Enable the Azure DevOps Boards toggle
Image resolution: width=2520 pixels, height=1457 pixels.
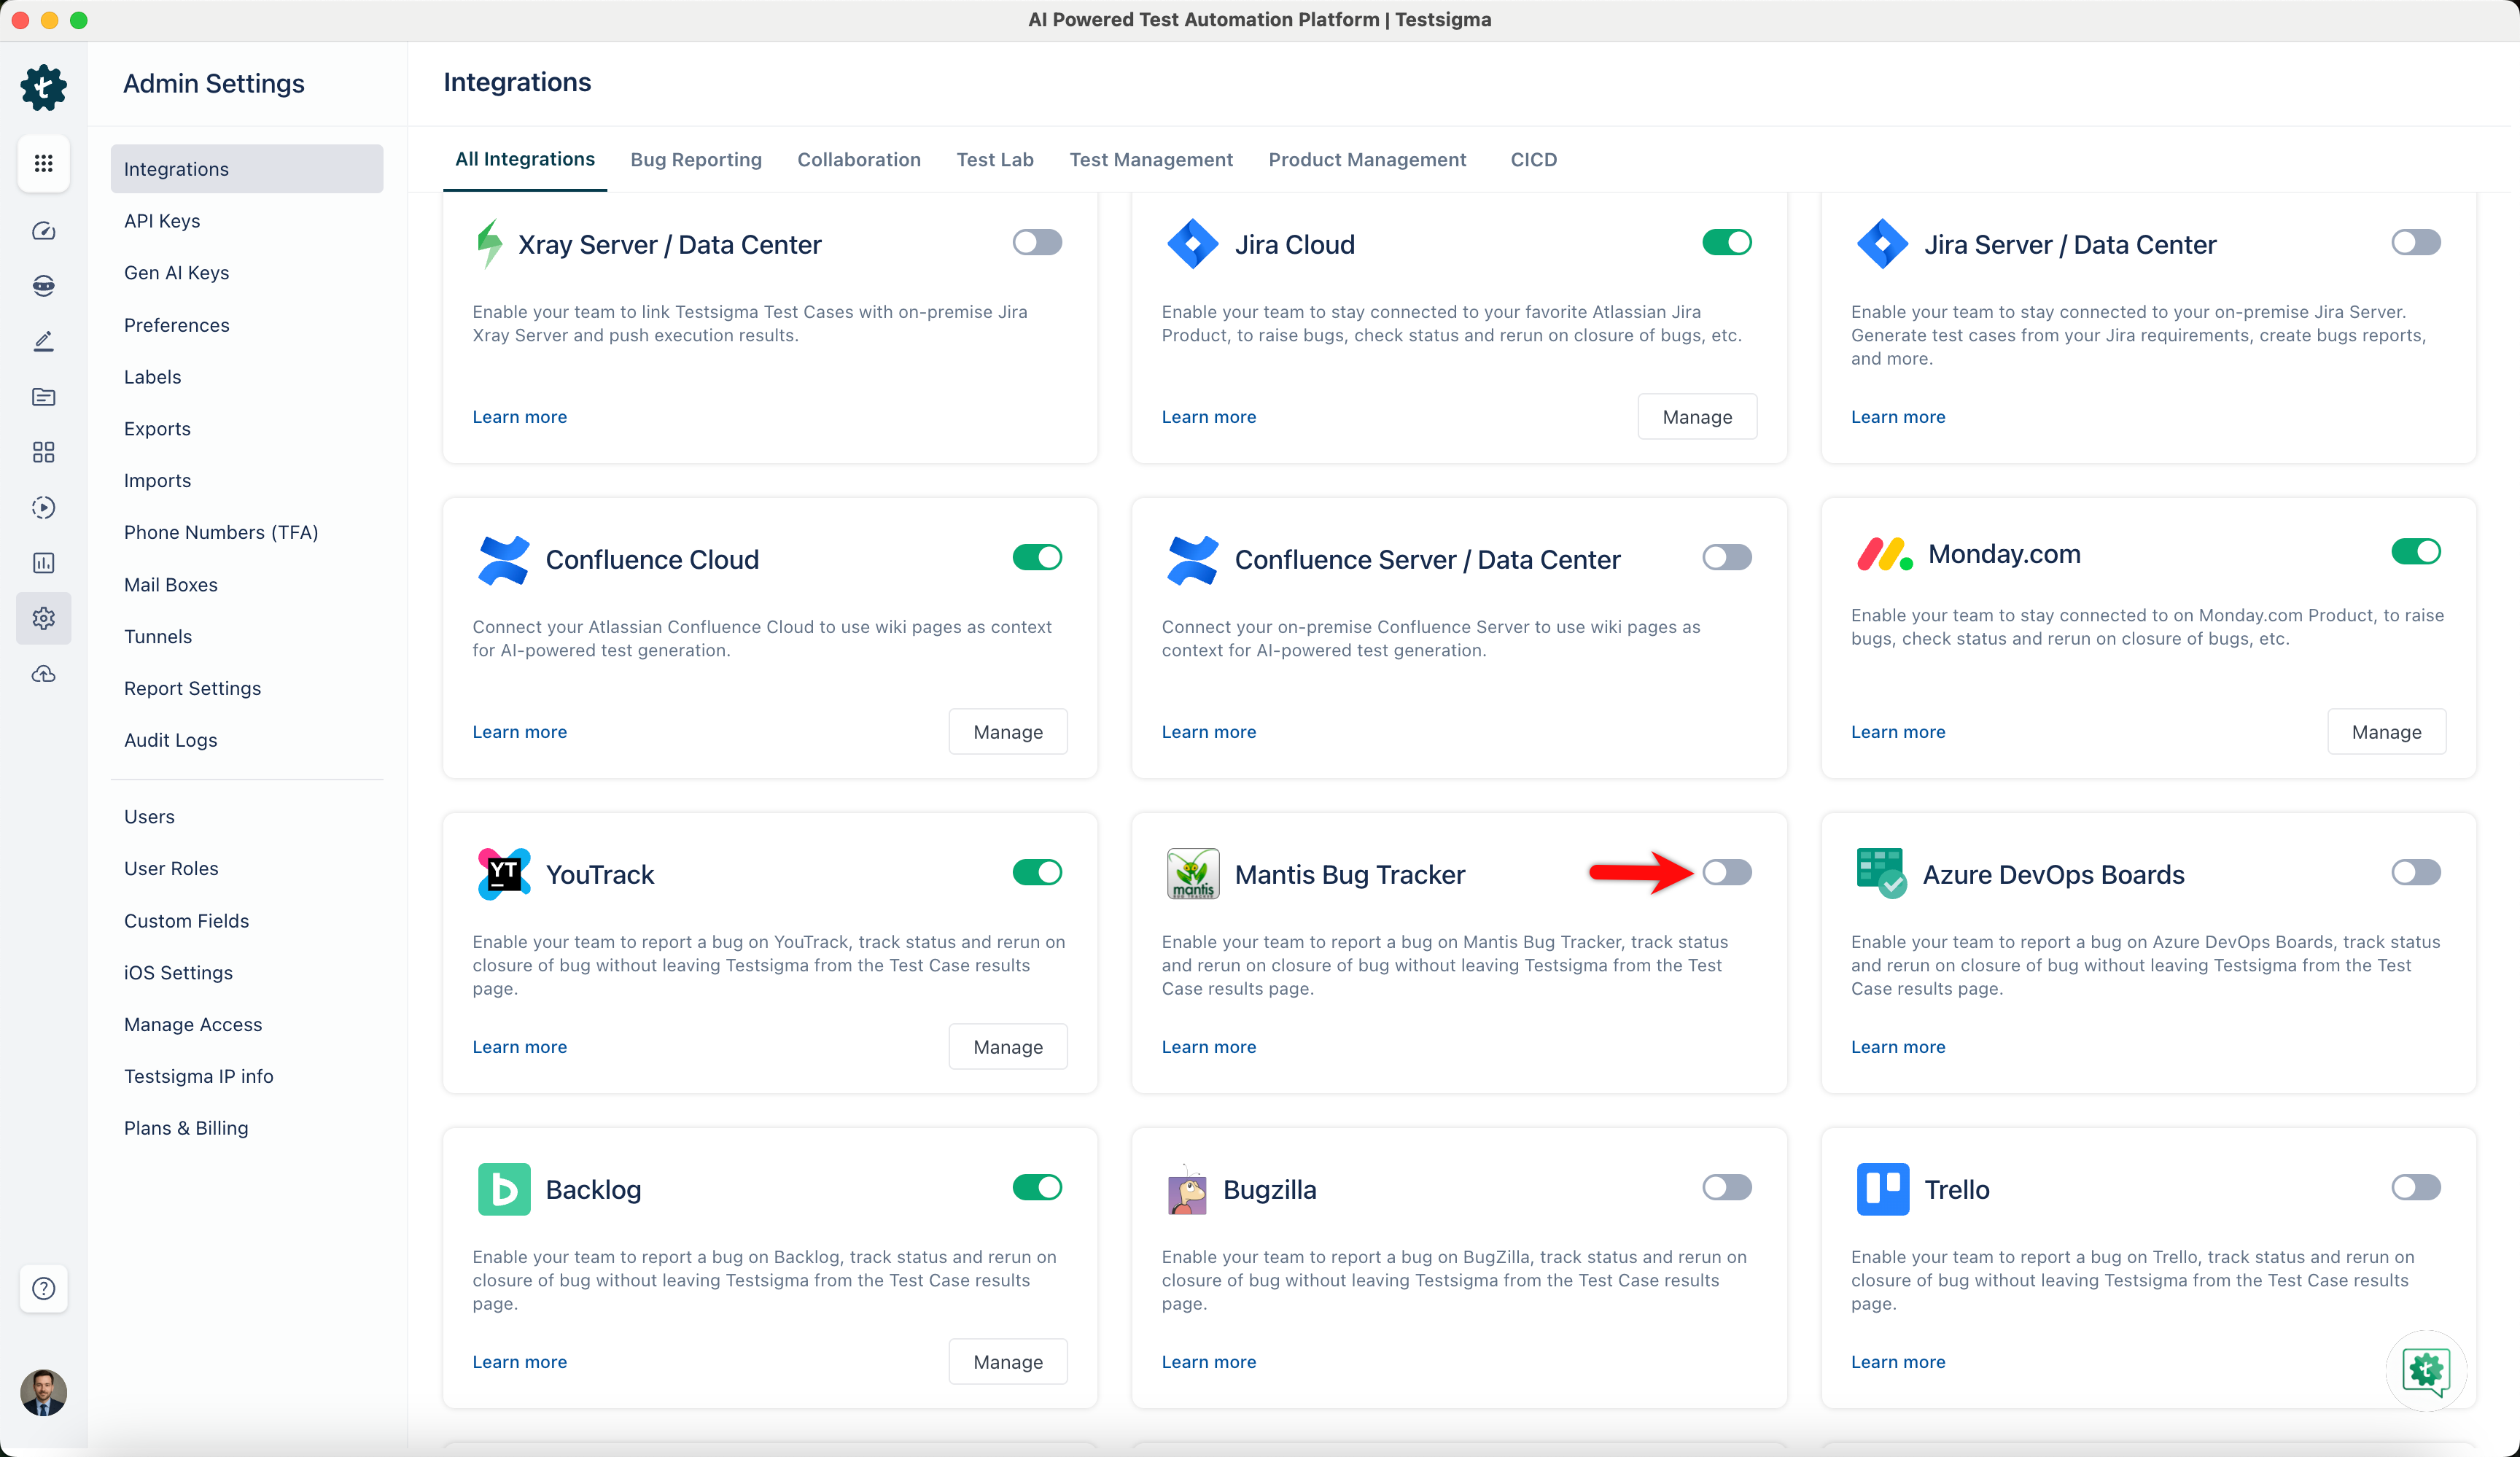(x=2416, y=872)
